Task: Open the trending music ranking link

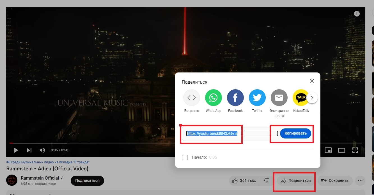Action: [48, 162]
